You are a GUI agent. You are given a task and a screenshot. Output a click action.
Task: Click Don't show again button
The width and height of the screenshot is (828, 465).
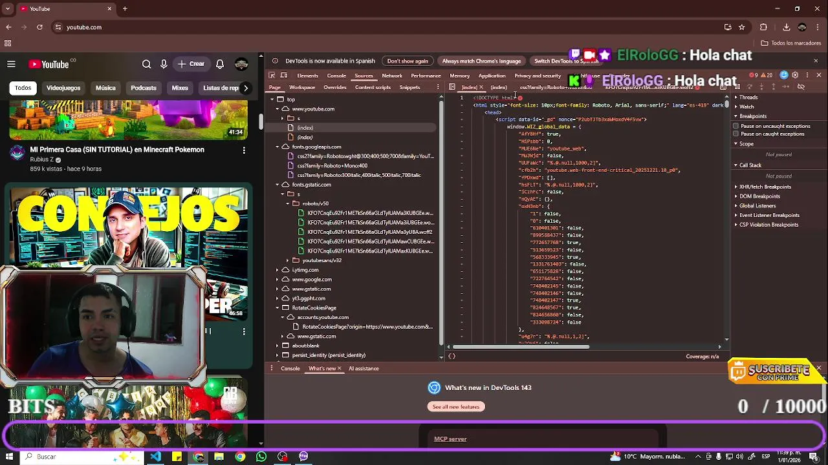(408, 61)
